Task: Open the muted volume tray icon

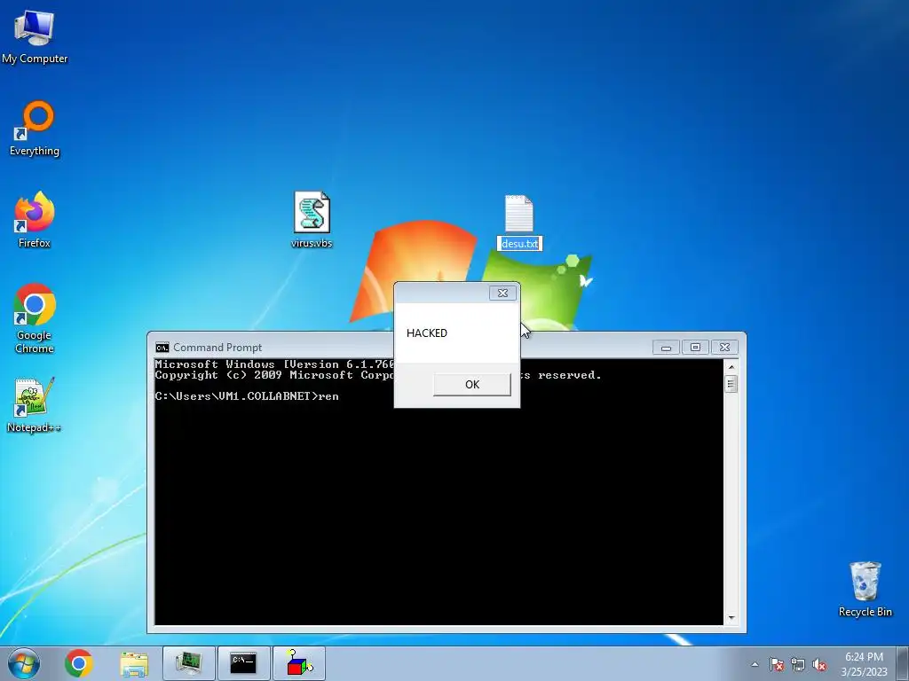Action: pyautogui.click(x=819, y=664)
